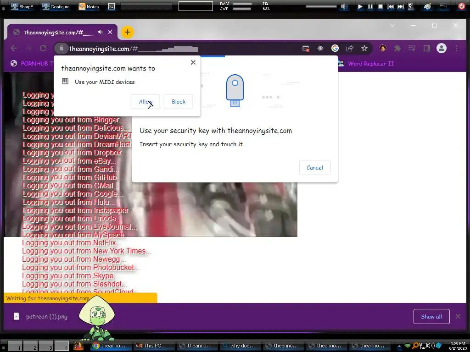Skip to previous track in top bar

[x=390, y=6]
